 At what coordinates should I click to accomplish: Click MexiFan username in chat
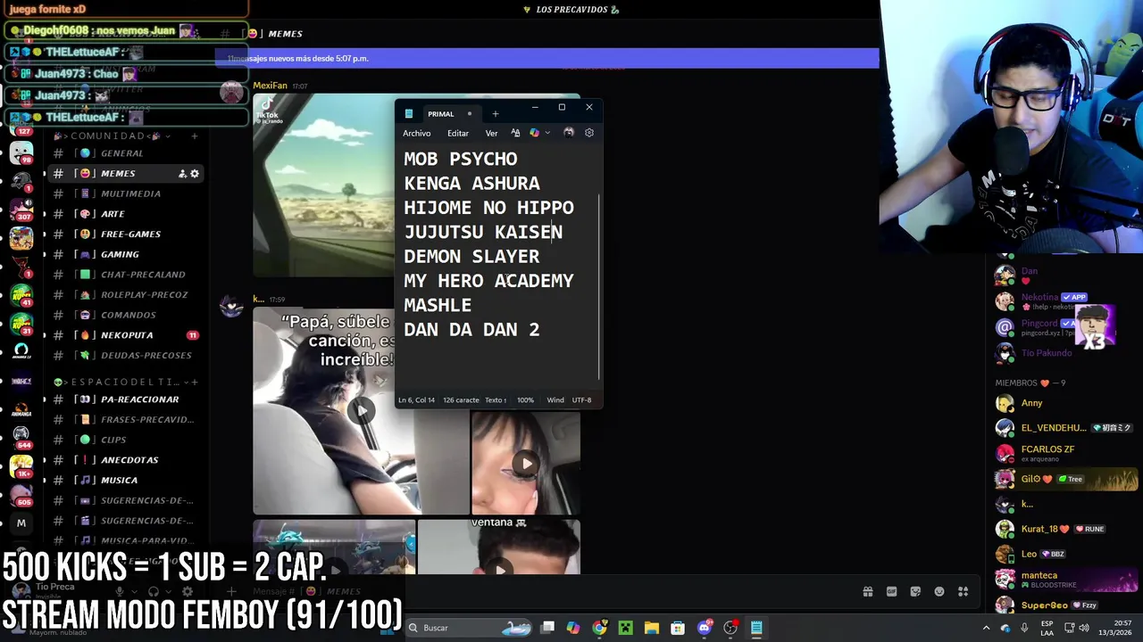point(270,86)
